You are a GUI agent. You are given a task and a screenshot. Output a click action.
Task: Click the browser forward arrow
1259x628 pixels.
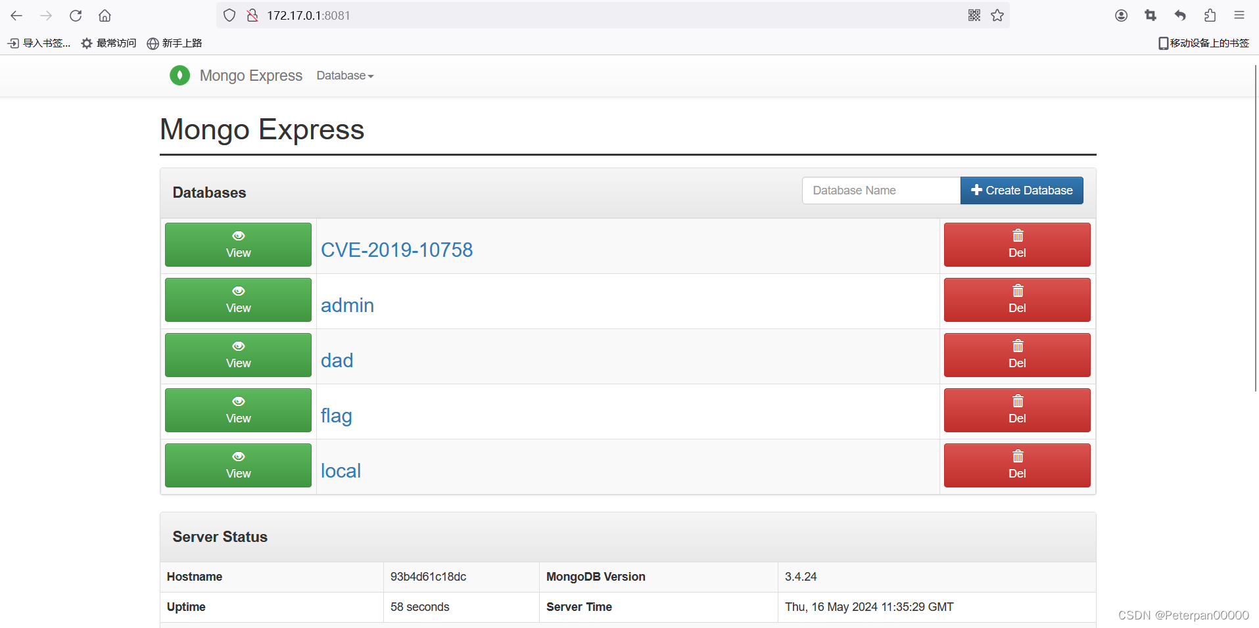click(x=46, y=15)
